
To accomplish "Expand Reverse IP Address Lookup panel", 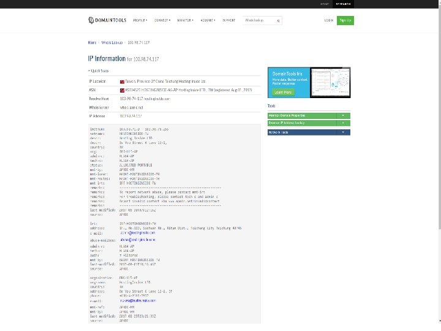I will click(309, 123).
